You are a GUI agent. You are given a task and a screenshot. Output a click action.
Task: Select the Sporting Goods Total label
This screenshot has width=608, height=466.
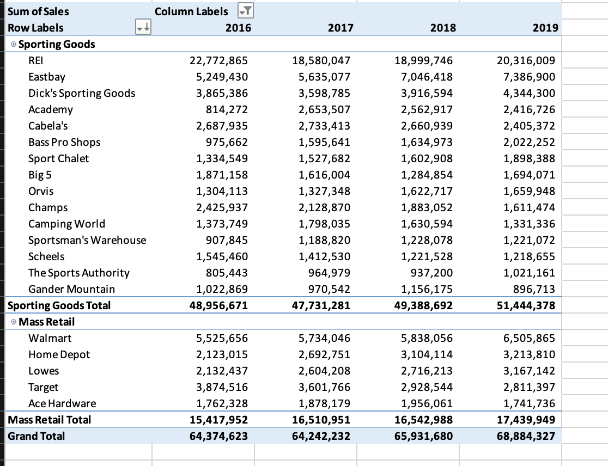coord(59,305)
